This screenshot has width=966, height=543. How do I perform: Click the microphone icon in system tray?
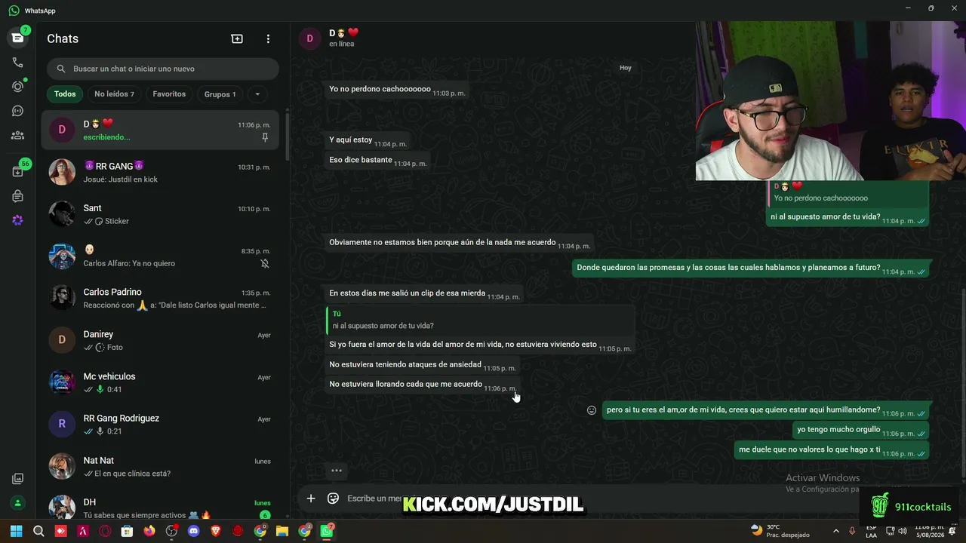pyautogui.click(x=852, y=531)
